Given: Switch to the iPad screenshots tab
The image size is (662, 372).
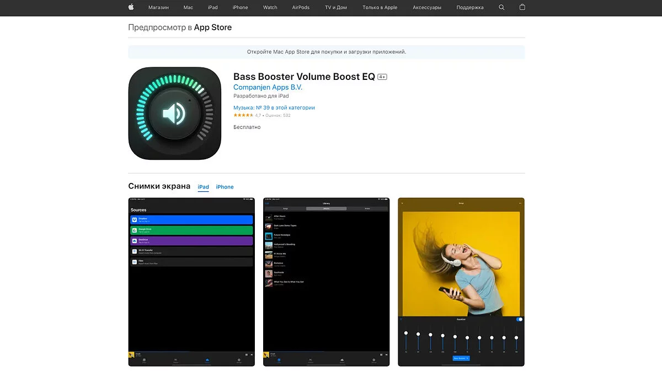Looking at the screenshot, I should [204, 187].
